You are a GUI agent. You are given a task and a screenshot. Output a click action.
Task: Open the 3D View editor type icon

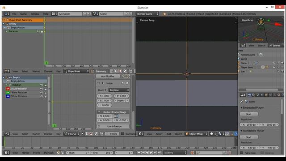(x=141, y=134)
